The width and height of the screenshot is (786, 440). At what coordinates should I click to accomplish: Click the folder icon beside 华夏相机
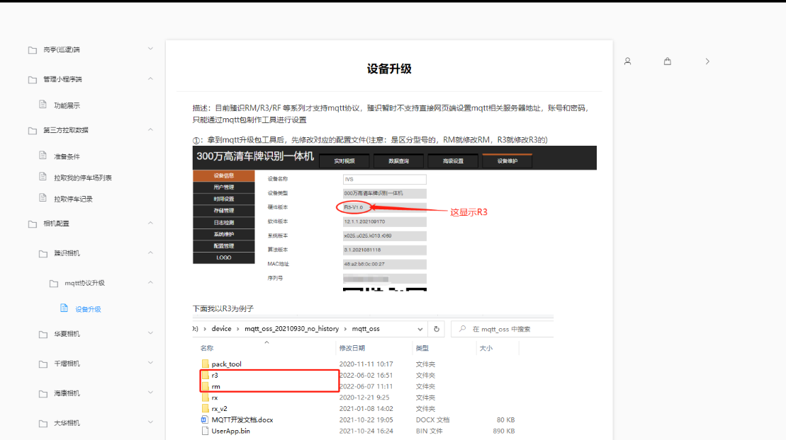(43, 335)
